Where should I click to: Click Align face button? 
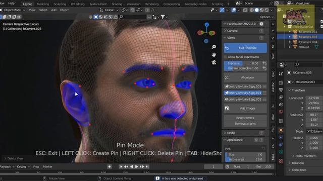(245, 77)
